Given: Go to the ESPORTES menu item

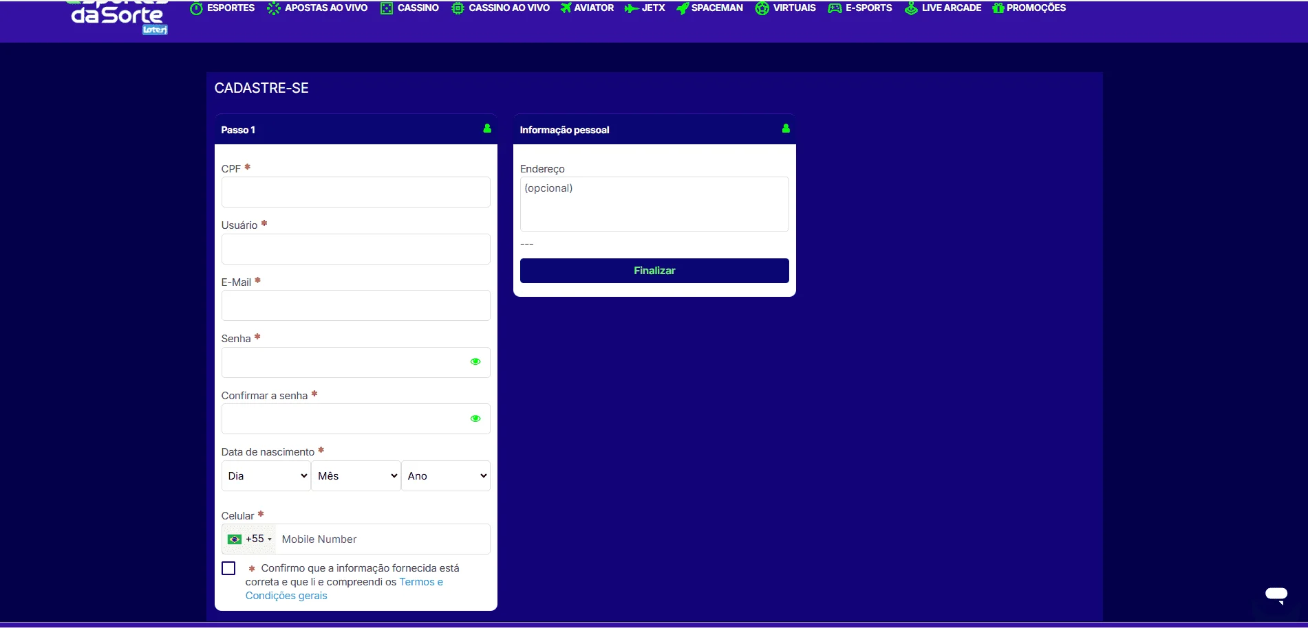Looking at the screenshot, I should tap(230, 8).
